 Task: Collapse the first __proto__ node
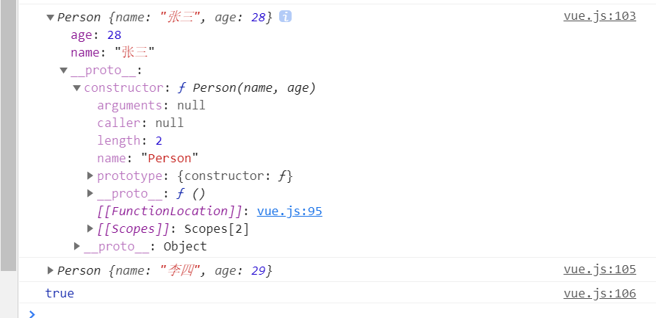[64, 71]
